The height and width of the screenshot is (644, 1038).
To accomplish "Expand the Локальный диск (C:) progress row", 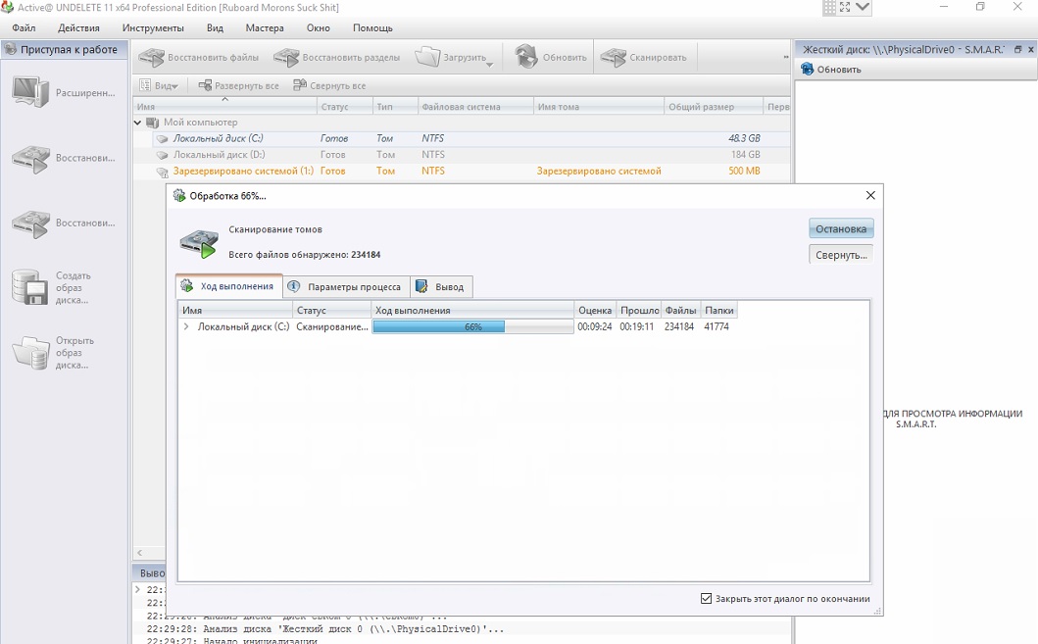I will (x=186, y=326).
